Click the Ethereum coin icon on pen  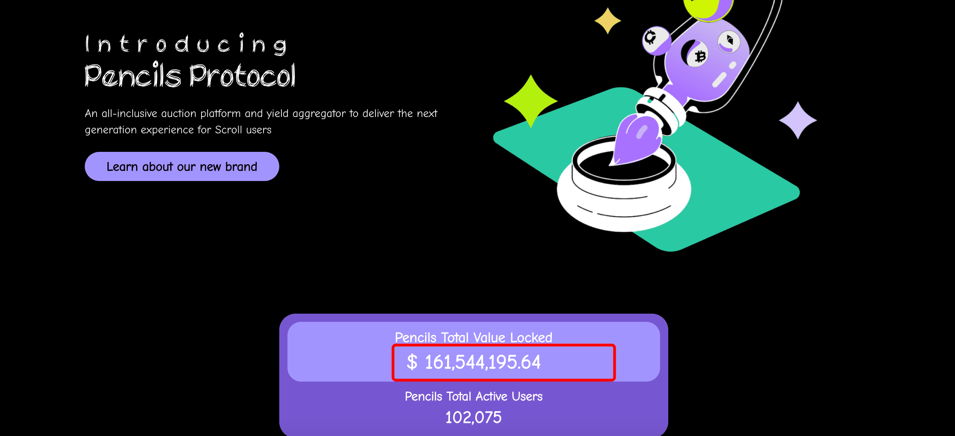tap(729, 41)
